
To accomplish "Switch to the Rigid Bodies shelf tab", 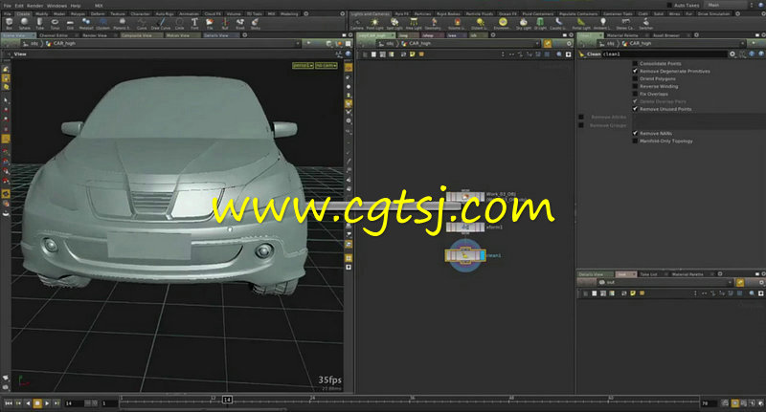I will tap(448, 13).
